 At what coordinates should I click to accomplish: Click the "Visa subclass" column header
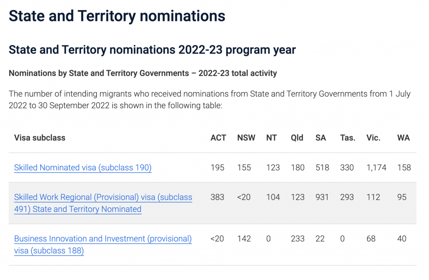tap(40, 137)
